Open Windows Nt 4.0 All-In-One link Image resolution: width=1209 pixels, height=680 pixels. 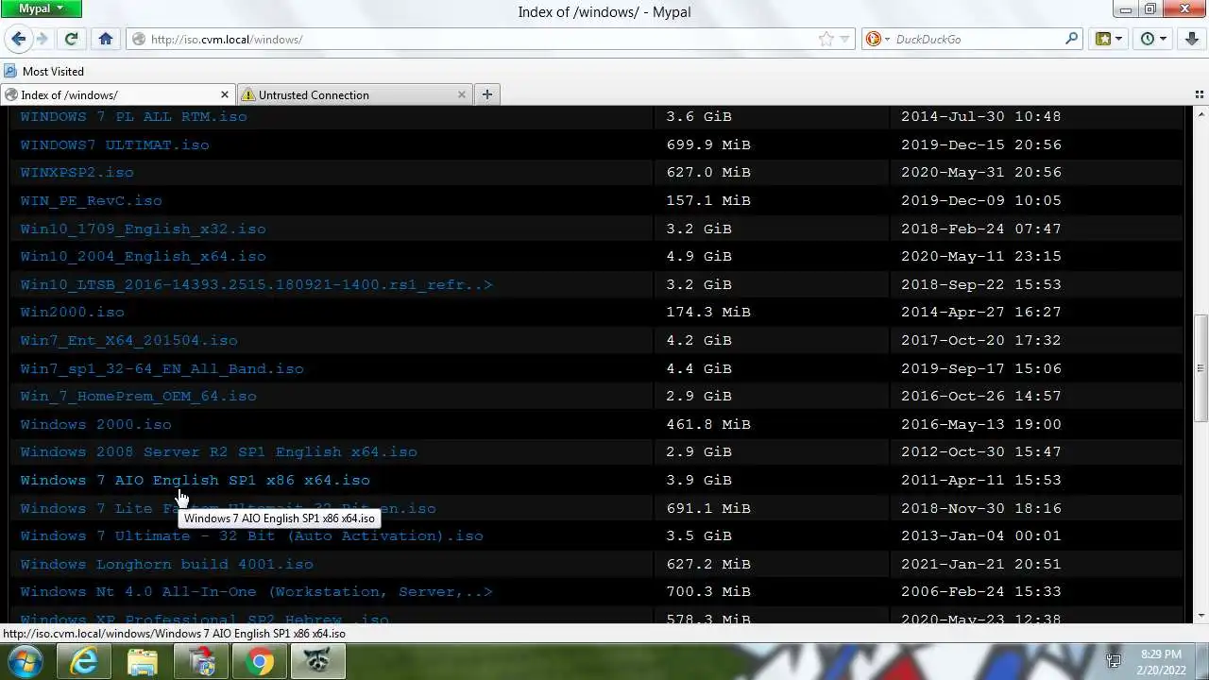coord(257,591)
